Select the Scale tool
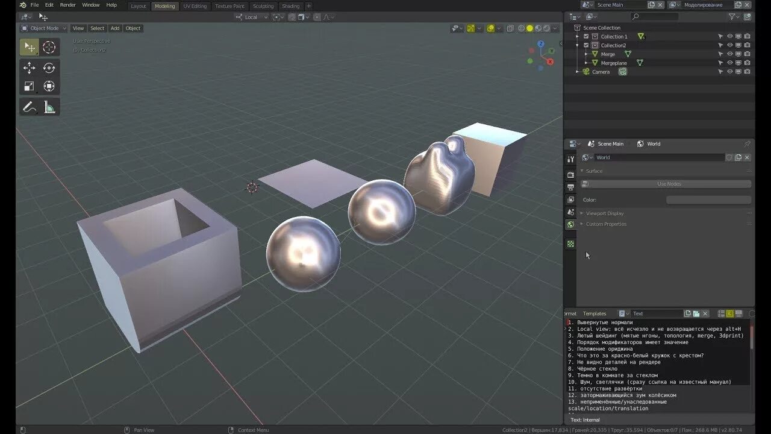This screenshot has height=434, width=771. pyautogui.click(x=29, y=86)
